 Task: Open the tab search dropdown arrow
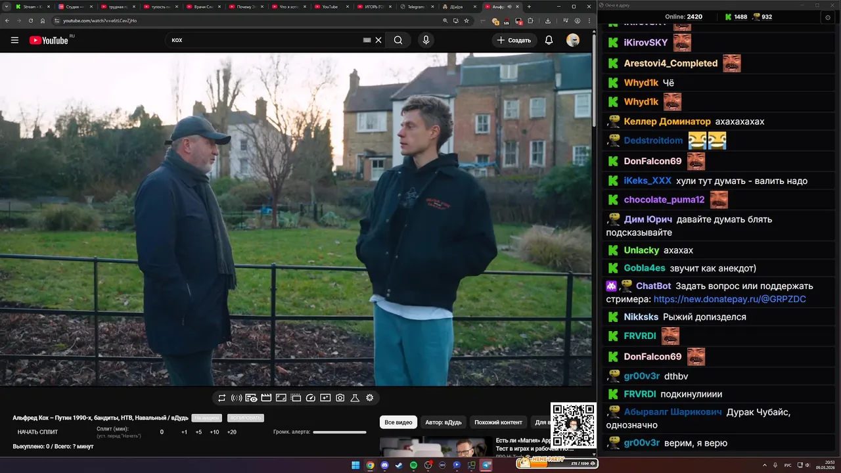[x=7, y=7]
